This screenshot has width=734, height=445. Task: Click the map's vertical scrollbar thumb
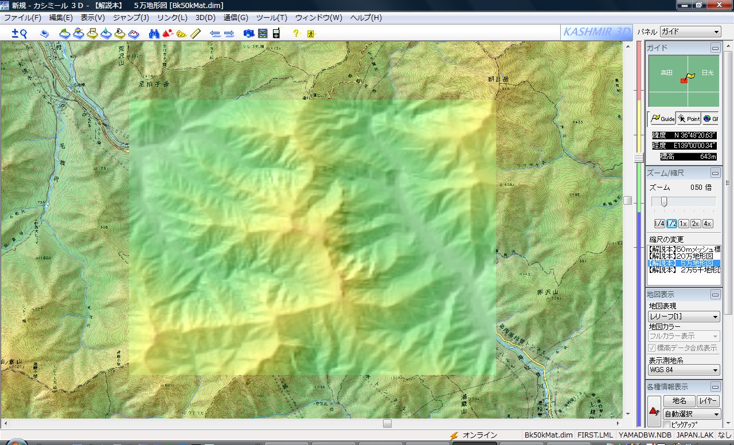628,200
